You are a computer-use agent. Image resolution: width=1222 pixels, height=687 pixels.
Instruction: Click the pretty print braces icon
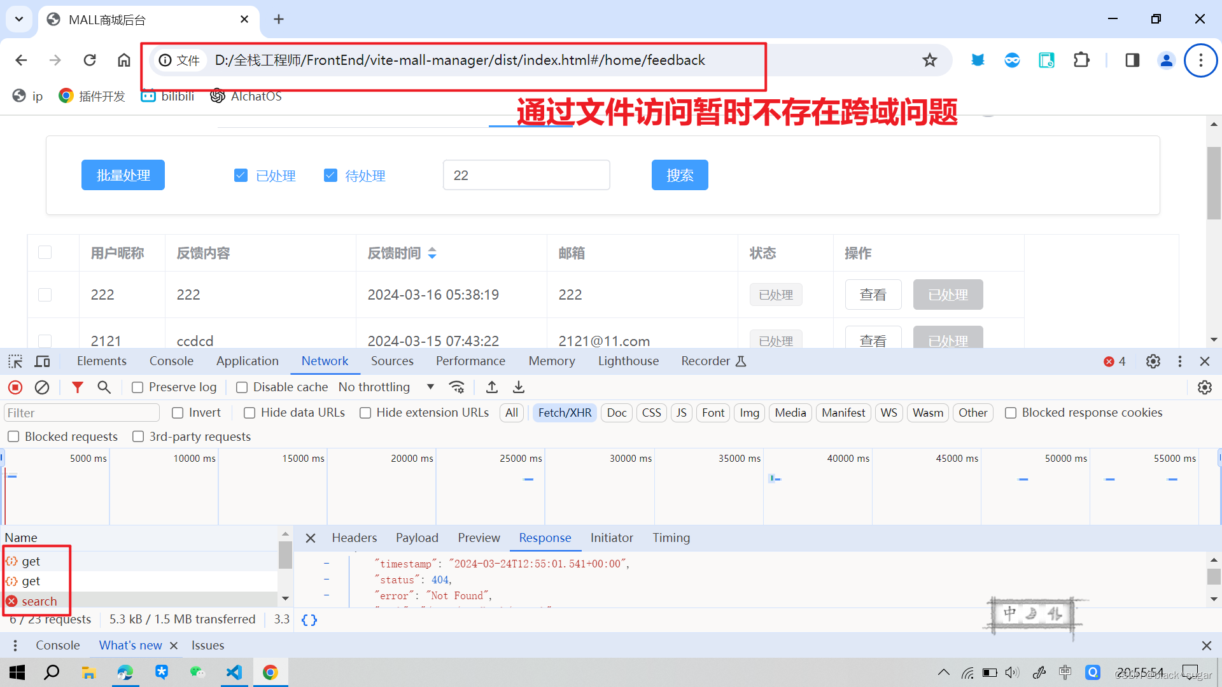pos(309,620)
